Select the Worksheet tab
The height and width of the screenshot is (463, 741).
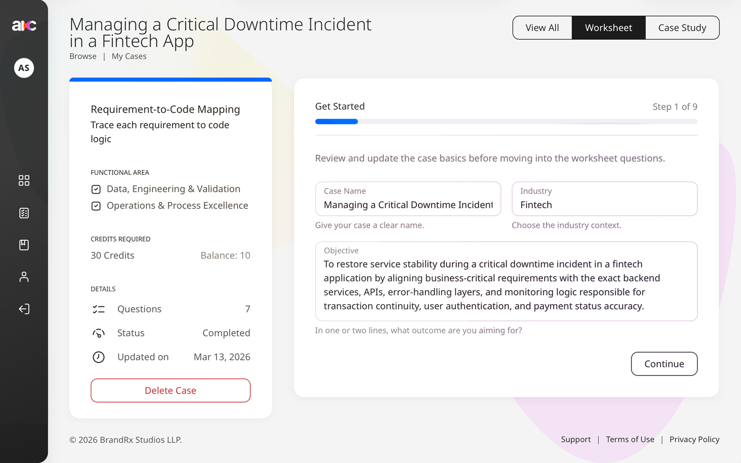[x=608, y=28]
